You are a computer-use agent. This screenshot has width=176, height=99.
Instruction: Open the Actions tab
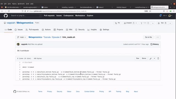point(46,30)
